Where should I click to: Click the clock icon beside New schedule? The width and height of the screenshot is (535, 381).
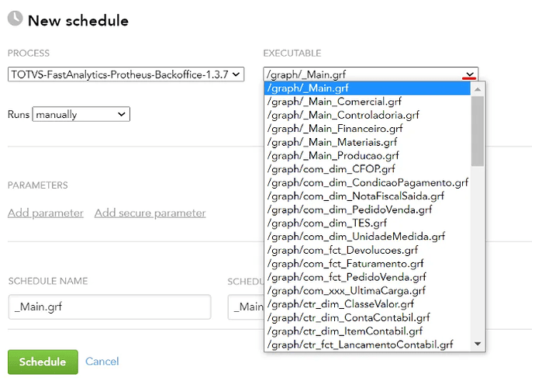[15, 20]
